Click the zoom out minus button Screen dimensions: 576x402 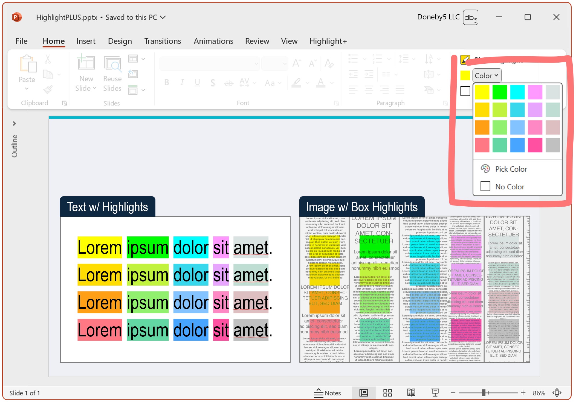point(453,393)
